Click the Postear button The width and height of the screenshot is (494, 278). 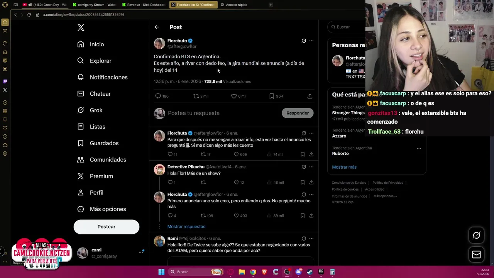click(x=107, y=227)
